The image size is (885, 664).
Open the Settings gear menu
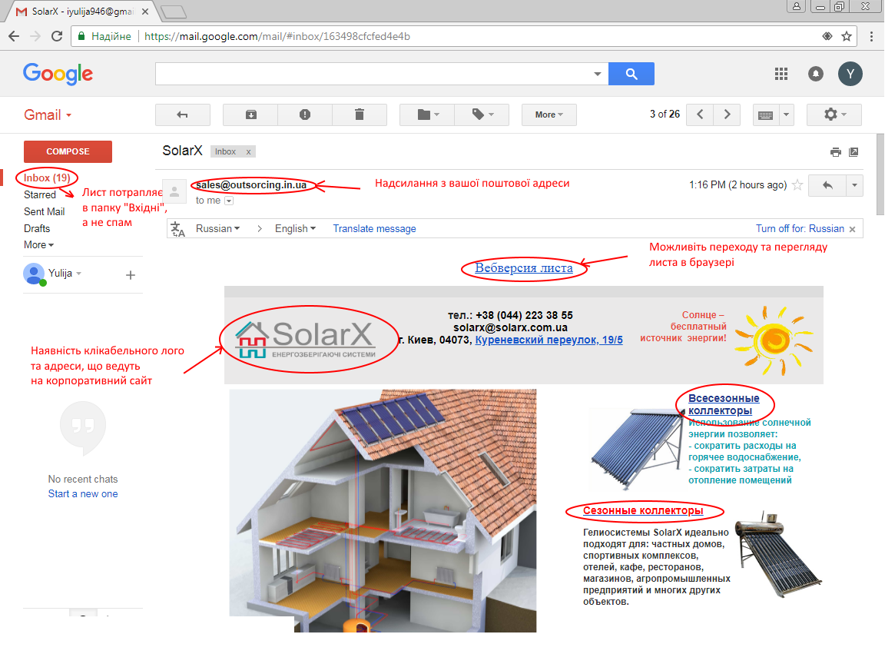[x=834, y=115]
